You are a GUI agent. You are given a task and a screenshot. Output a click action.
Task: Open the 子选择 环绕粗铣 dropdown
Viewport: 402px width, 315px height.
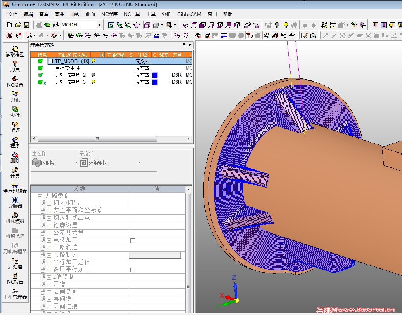(x=139, y=162)
